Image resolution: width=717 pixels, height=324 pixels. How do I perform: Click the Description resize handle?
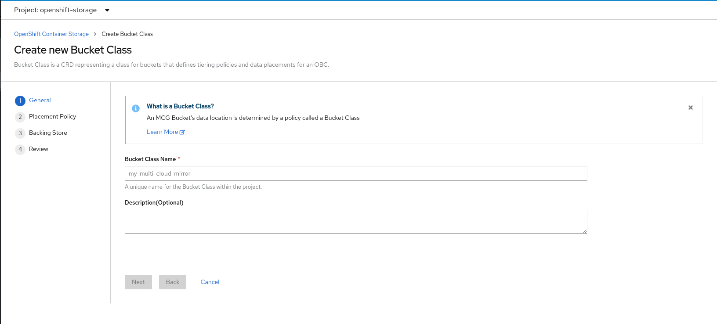[585, 231]
